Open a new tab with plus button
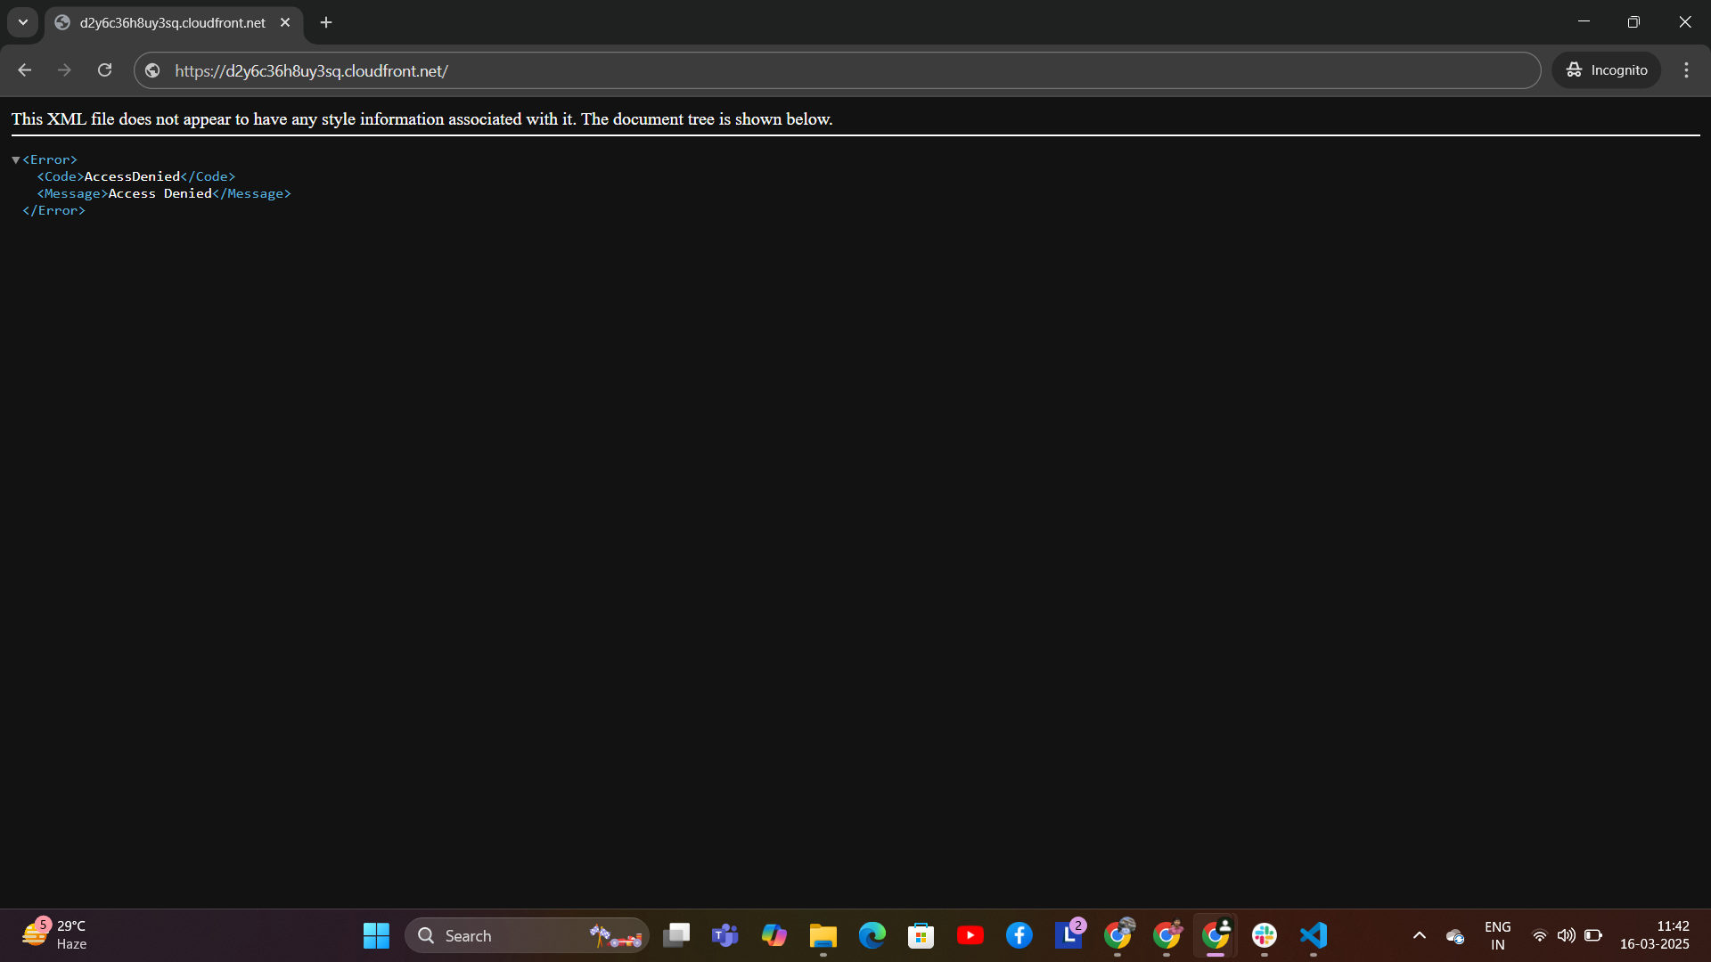The width and height of the screenshot is (1711, 962). (326, 22)
